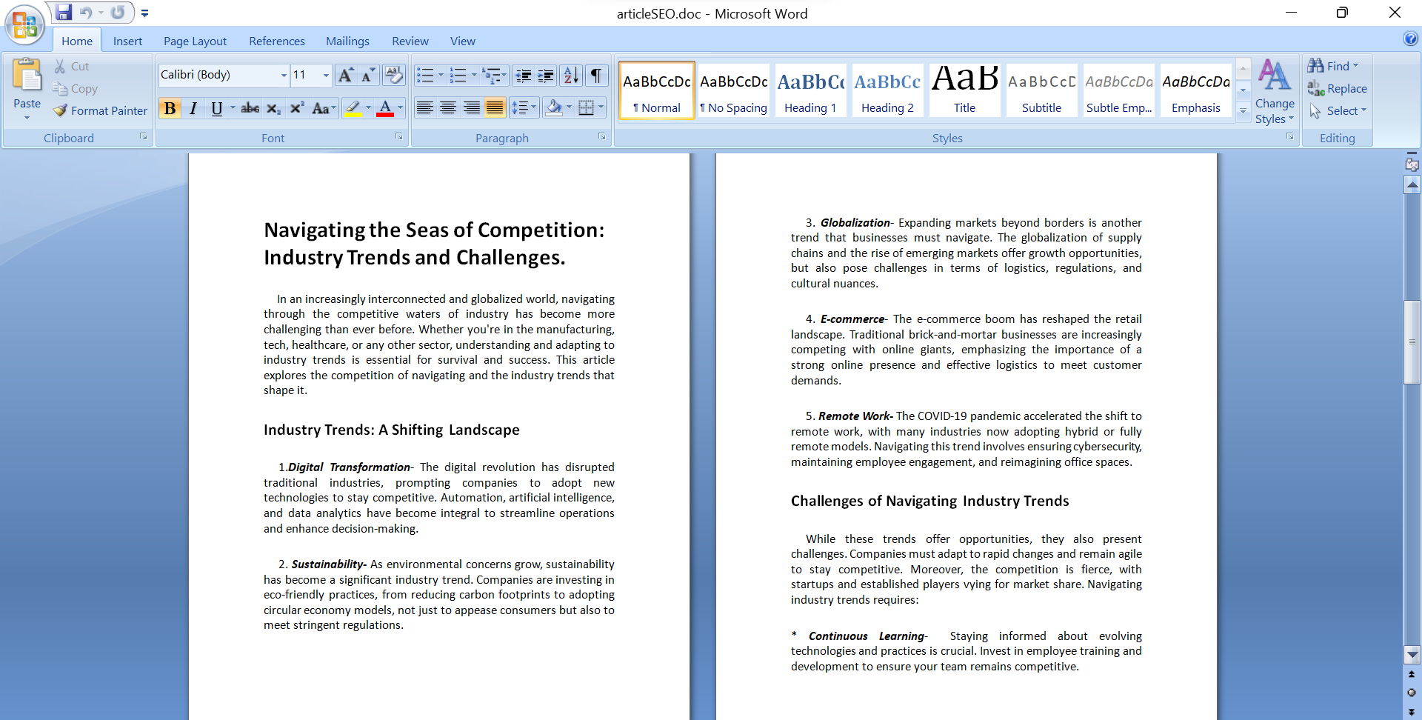Expand the Change Case menu

click(x=324, y=108)
